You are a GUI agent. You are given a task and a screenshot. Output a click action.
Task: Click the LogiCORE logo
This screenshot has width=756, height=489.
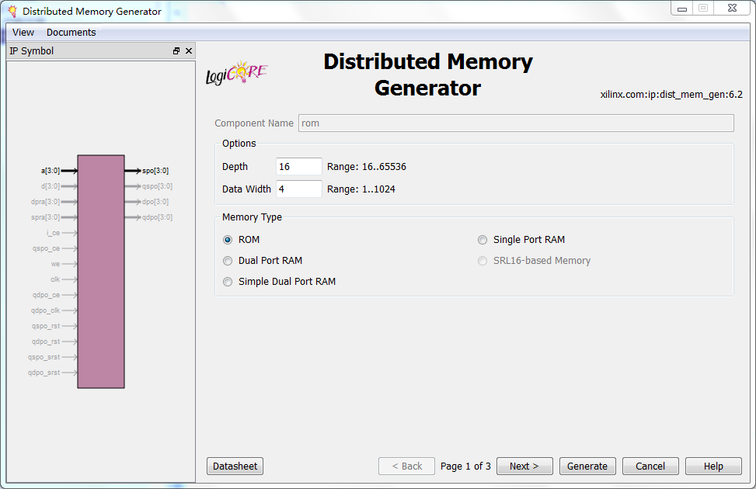point(236,73)
